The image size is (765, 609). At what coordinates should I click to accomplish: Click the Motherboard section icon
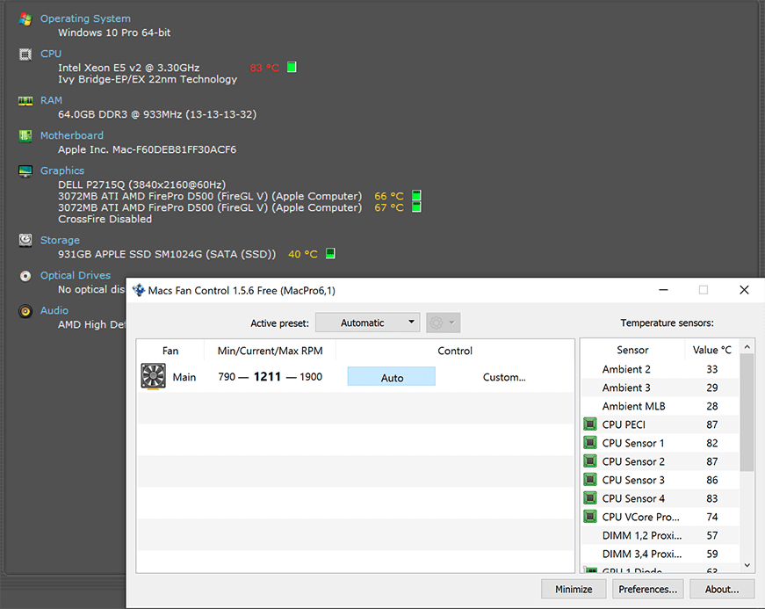click(25, 135)
